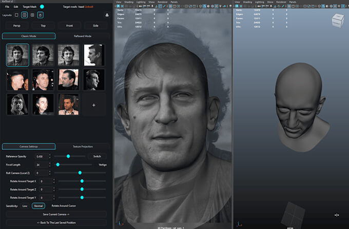The height and width of the screenshot is (229, 349).
Task: Set Sensitivity to Low
Action: [x=25, y=205]
